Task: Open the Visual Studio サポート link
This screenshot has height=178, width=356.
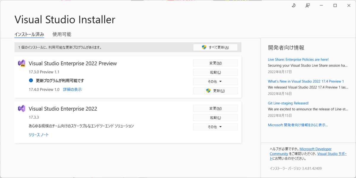Action: tap(332, 154)
